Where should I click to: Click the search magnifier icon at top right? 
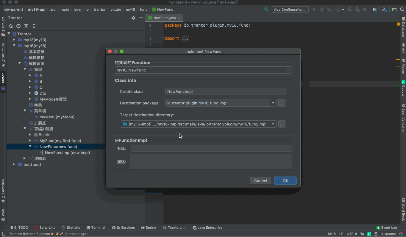click(x=402, y=9)
